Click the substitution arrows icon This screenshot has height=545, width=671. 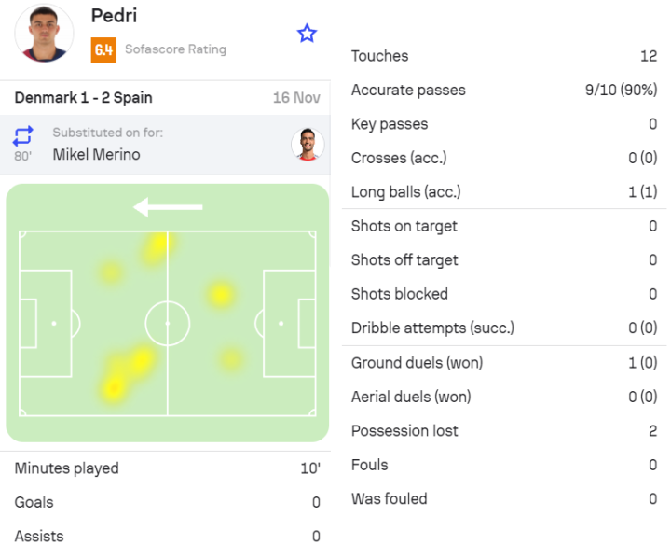coord(22,136)
